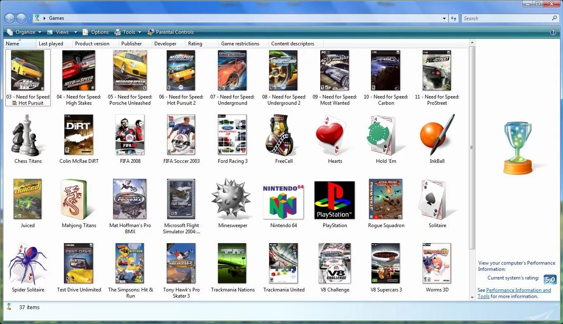Select Test Drive Unlimited icon

[79, 263]
